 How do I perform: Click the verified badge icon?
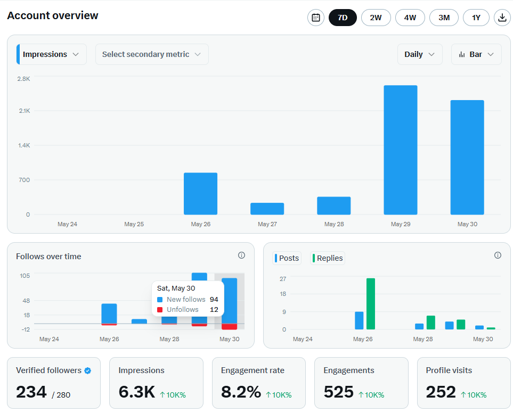coord(88,370)
